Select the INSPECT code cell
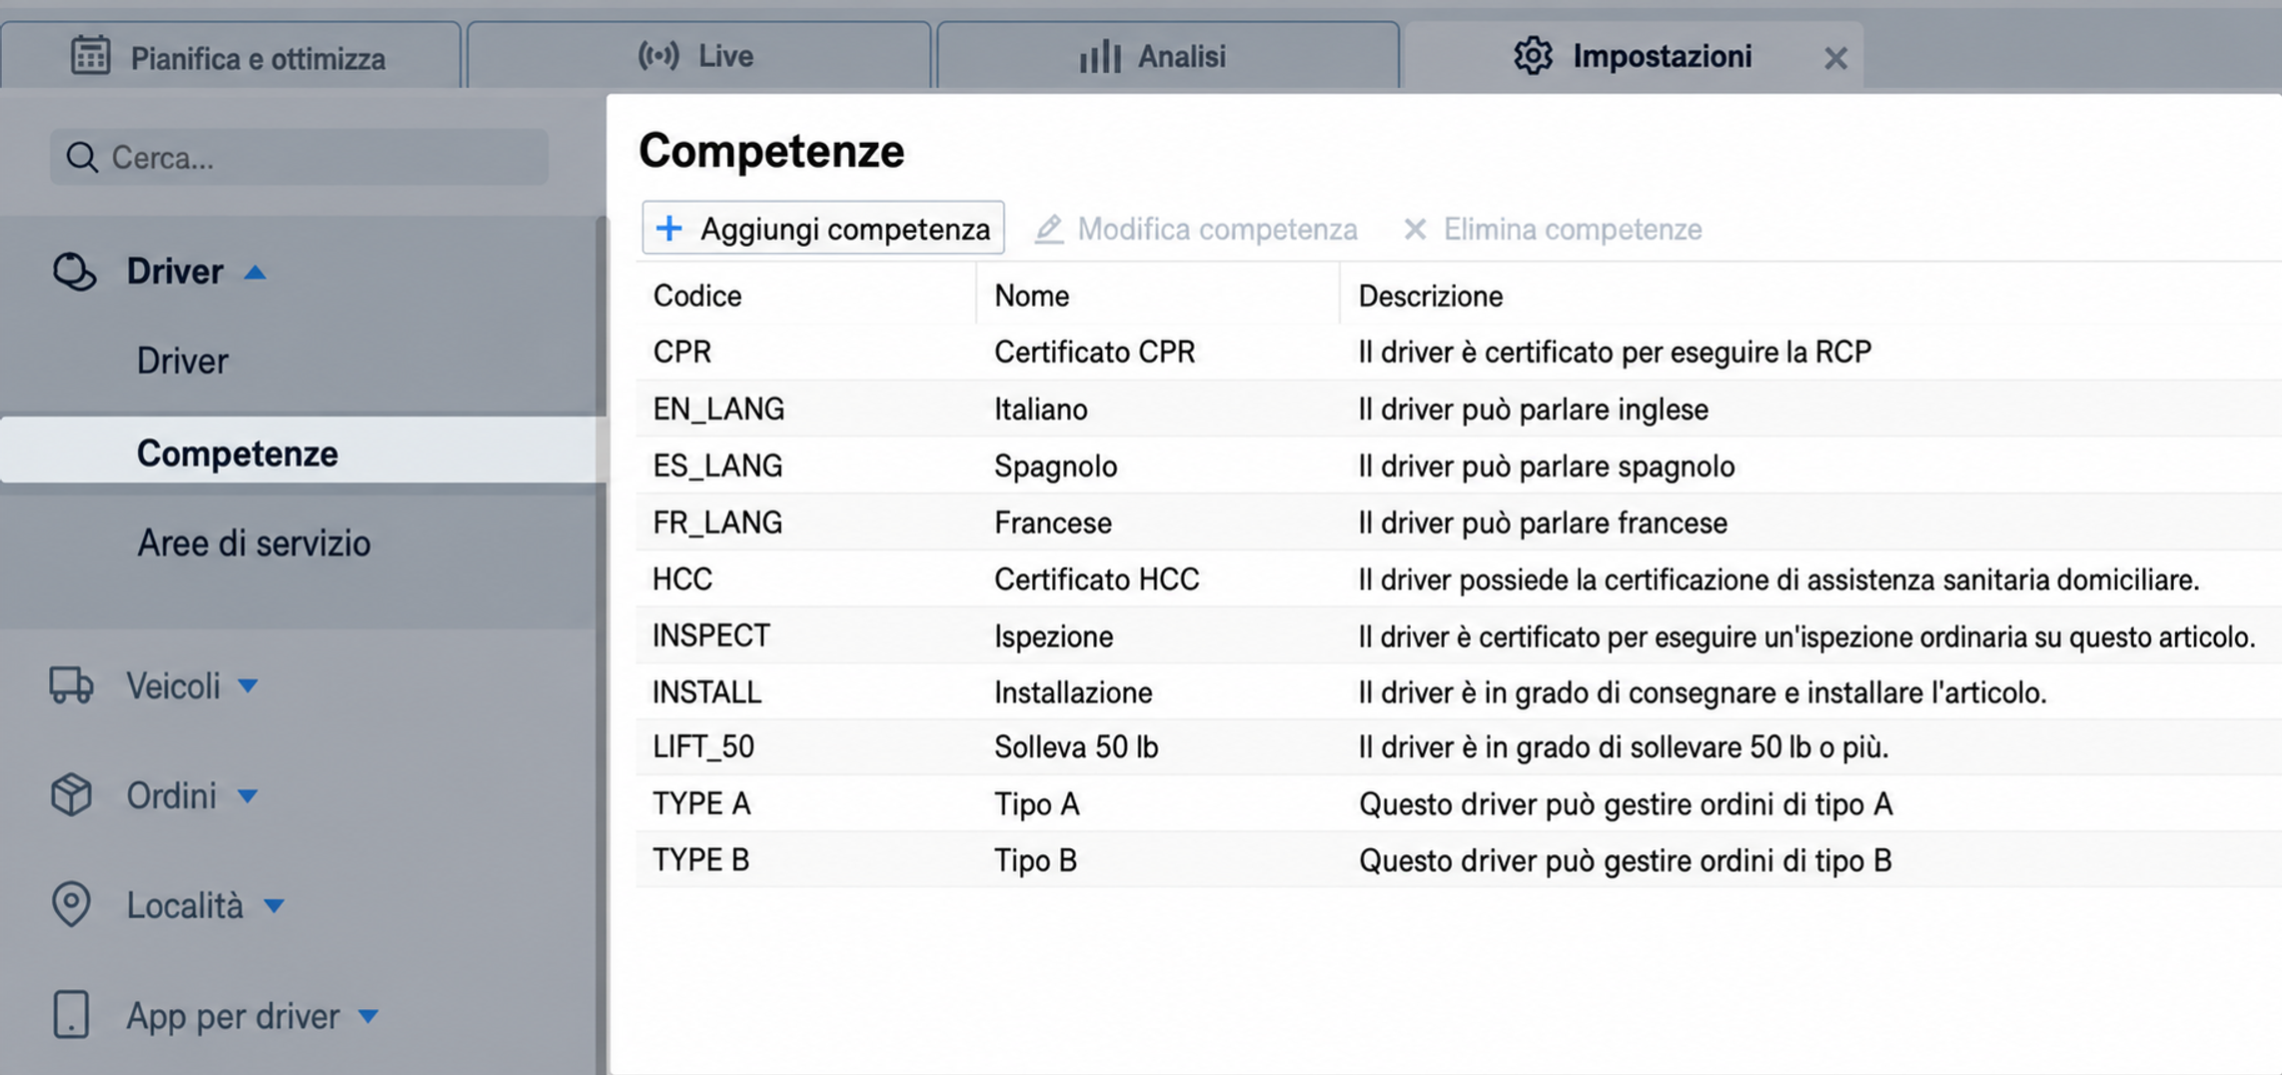Viewport: 2282px width, 1075px height. (711, 635)
